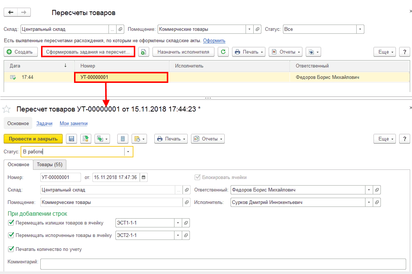Viewport: 412px width, 274px height.
Task: Open the document movements list icon
Action: pyautogui.click(x=123, y=139)
